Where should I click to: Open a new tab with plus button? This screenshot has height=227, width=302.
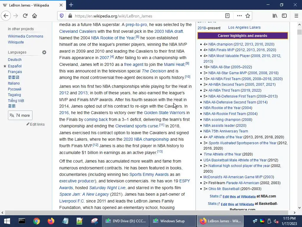pos(71,5)
